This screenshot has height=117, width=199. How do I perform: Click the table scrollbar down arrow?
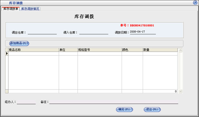coord(180,91)
